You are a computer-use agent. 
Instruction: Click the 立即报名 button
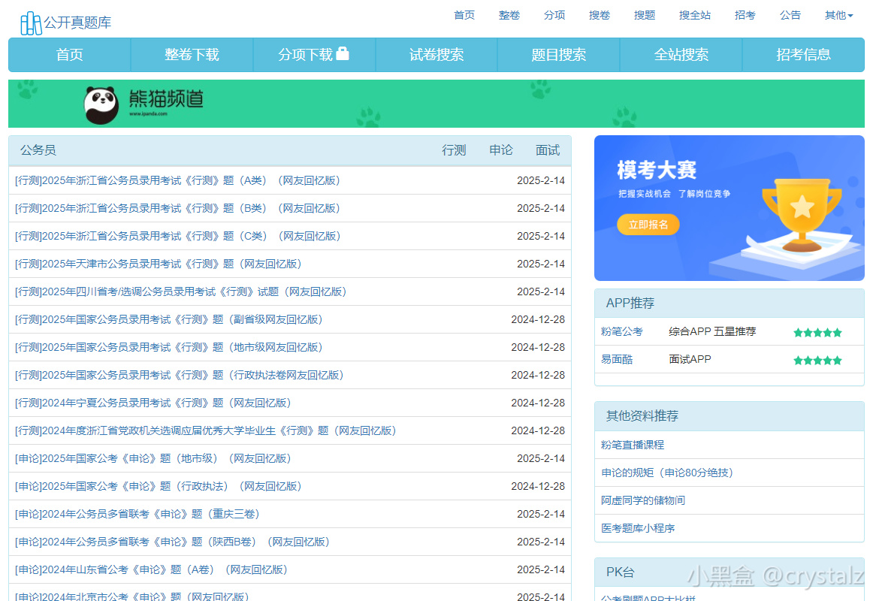coord(648,224)
